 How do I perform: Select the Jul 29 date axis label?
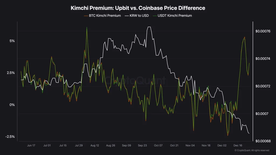79,146
